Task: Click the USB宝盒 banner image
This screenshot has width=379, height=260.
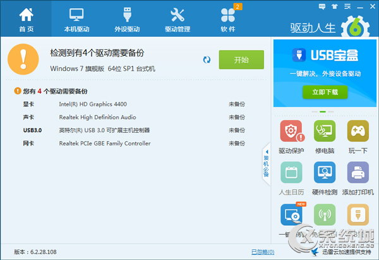Action: [x=325, y=73]
